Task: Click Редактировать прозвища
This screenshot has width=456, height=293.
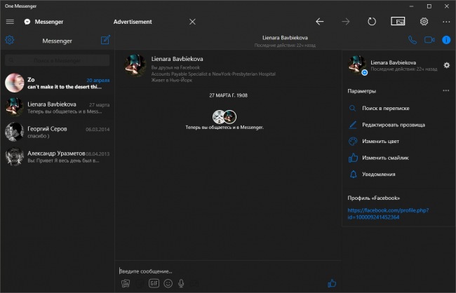Action: 394,125
